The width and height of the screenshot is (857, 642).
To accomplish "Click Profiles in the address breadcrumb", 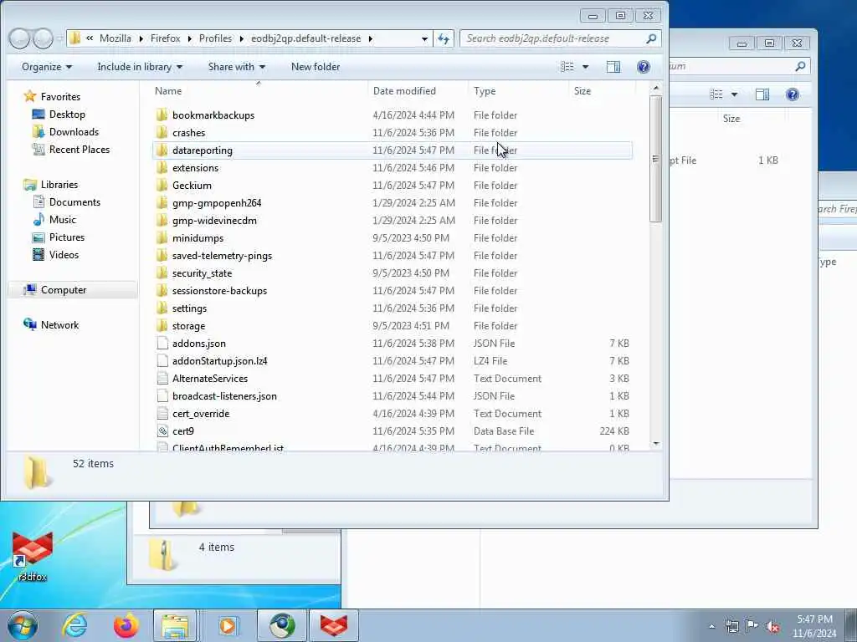I will click(215, 38).
